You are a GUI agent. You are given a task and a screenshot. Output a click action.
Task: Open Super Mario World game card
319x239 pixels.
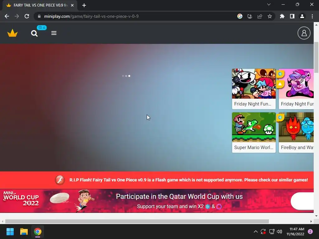[254, 132]
